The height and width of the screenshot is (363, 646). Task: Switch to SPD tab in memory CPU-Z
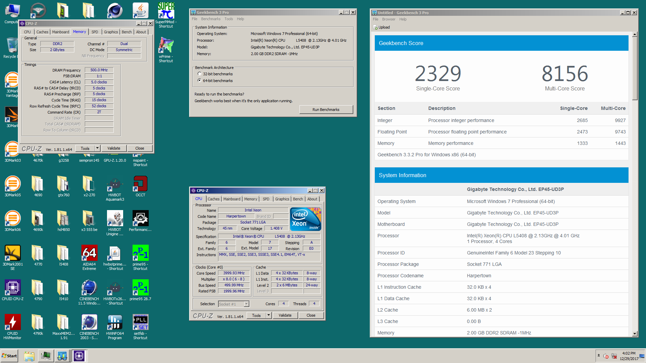pos(95,32)
